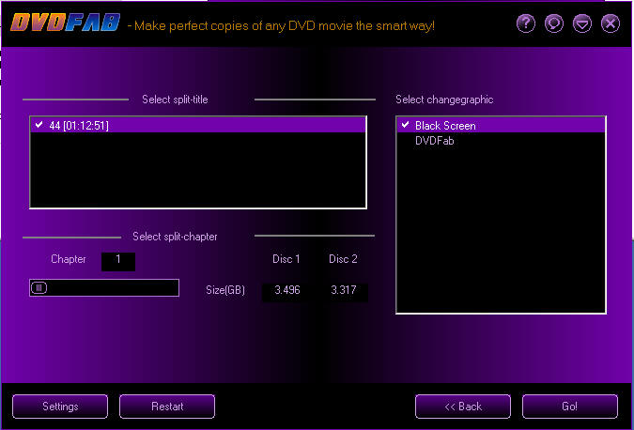Click the Restart button
This screenshot has height=430, width=634.
coord(167,407)
